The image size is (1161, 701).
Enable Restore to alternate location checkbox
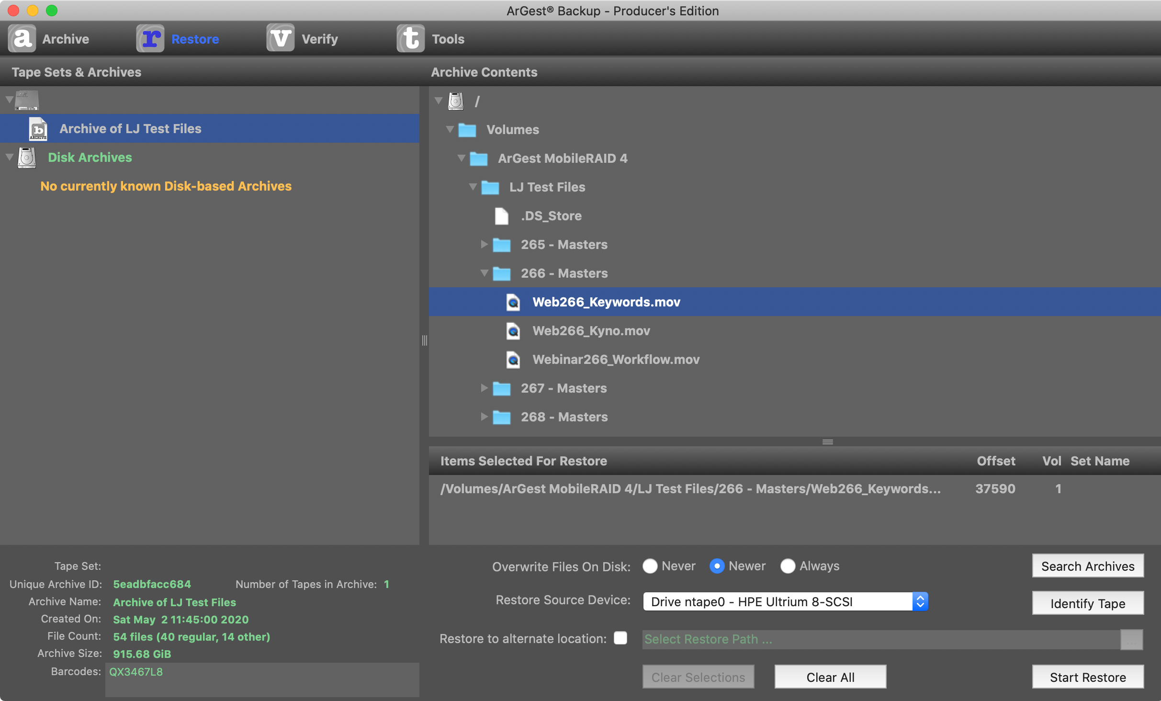click(x=620, y=638)
